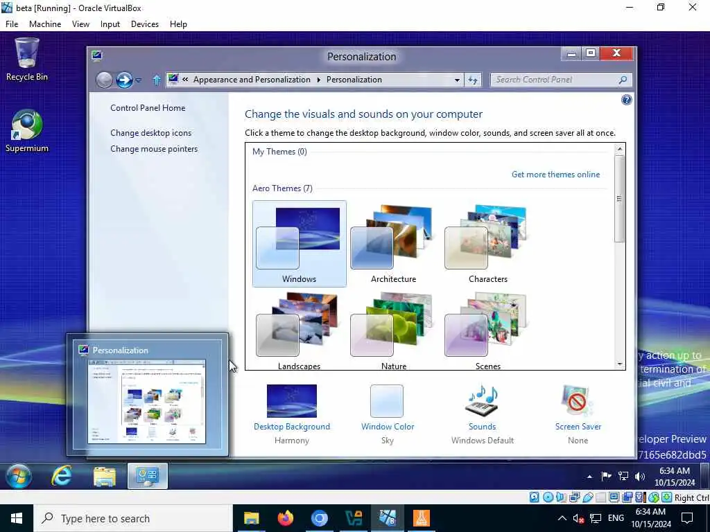Open Window Color Sky swatch
The width and height of the screenshot is (710, 532).
(387, 401)
